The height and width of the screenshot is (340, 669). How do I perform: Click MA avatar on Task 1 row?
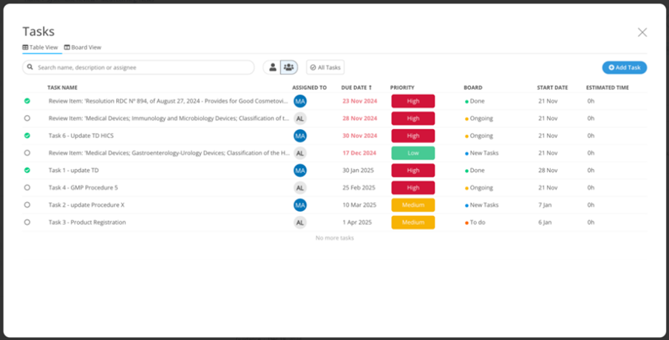click(300, 170)
